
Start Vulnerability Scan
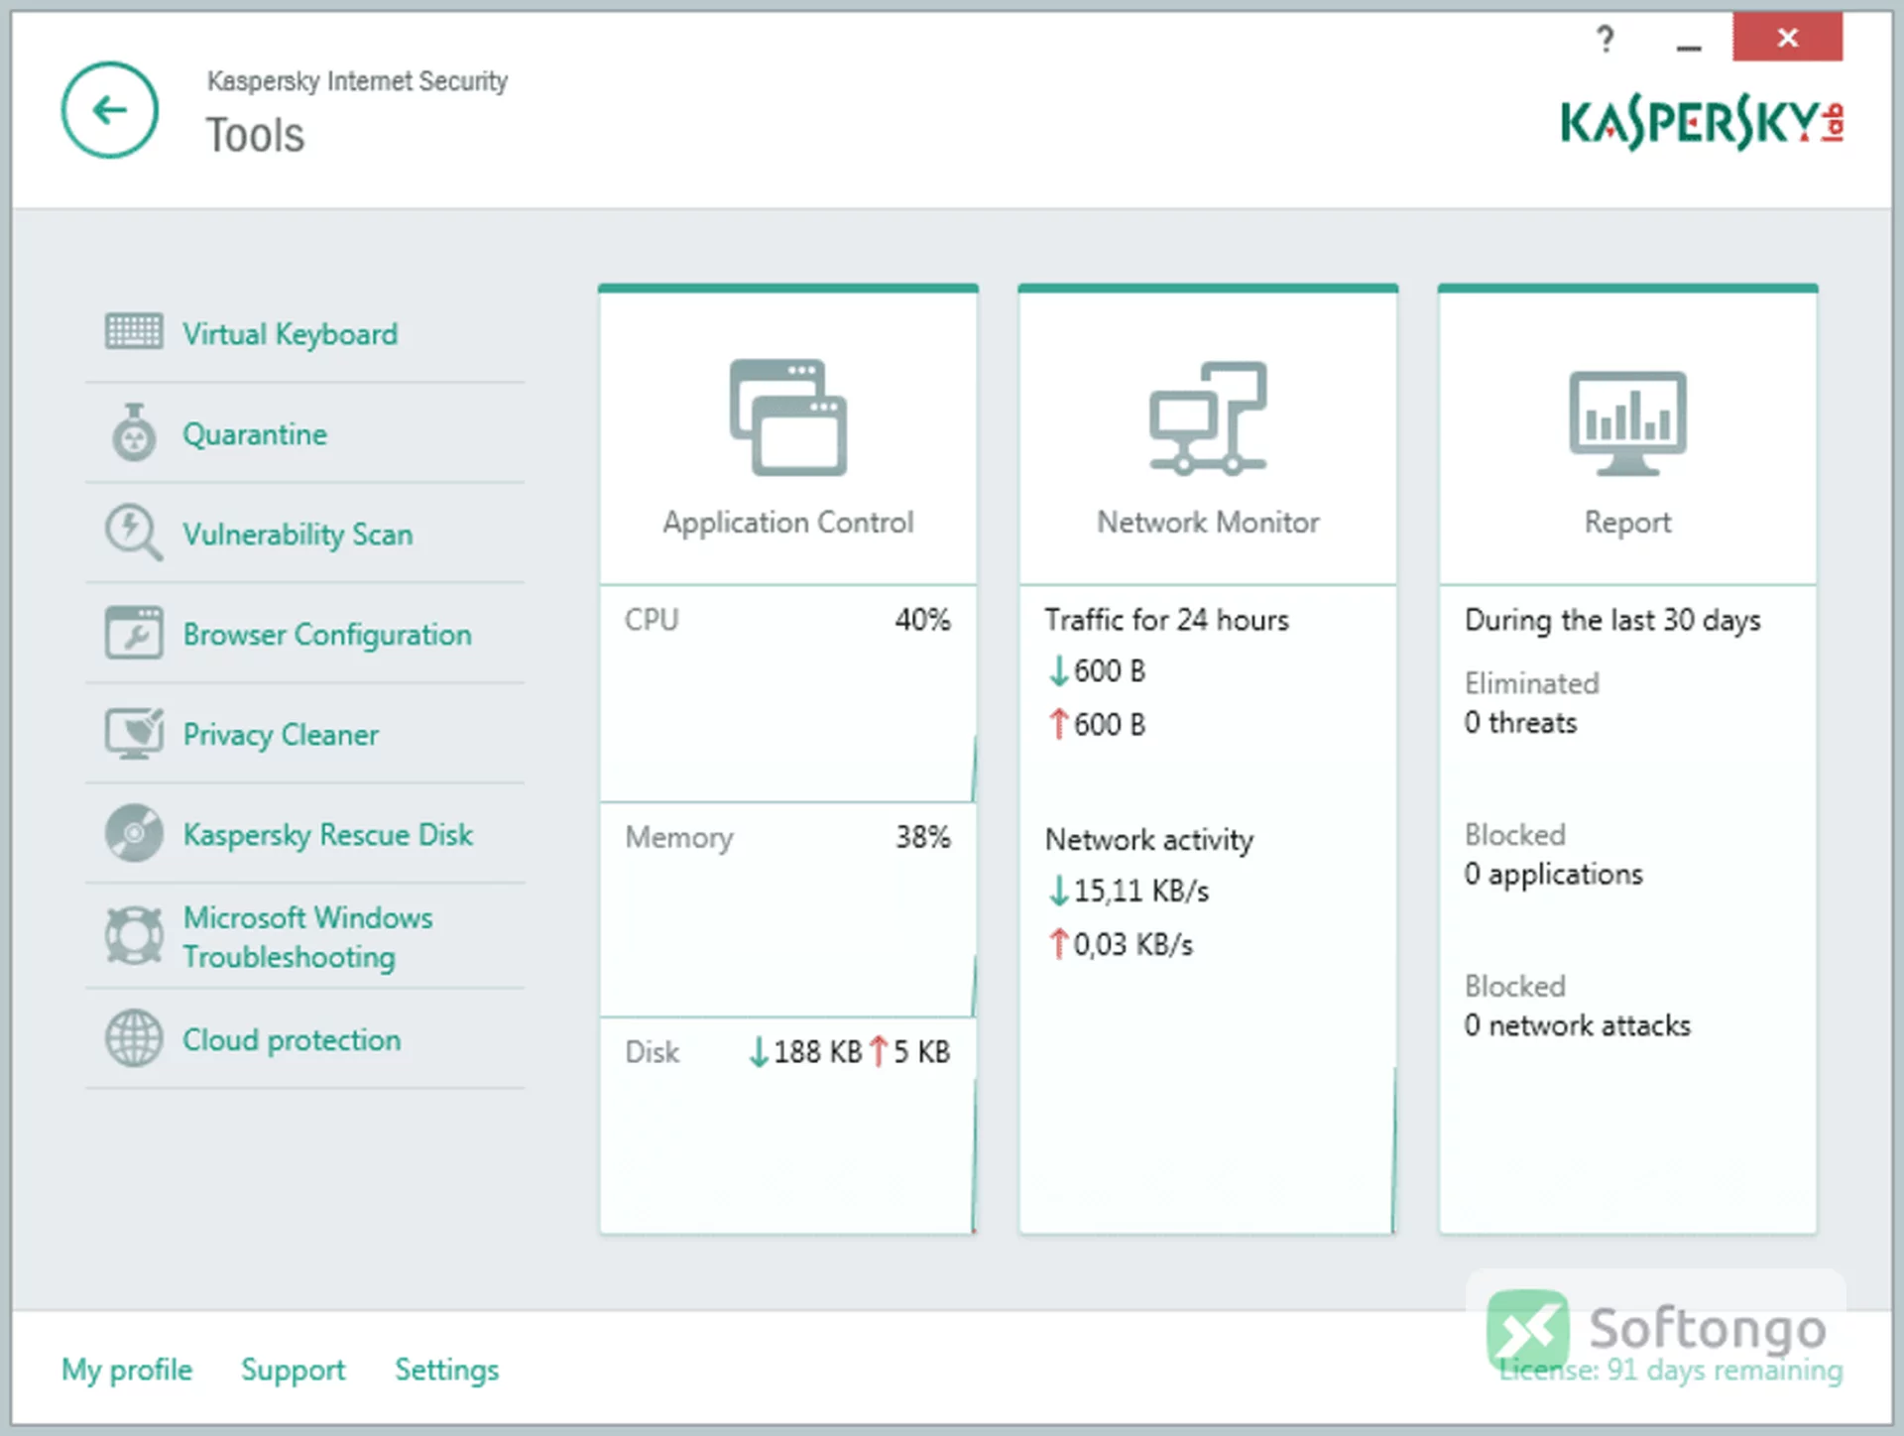point(297,535)
